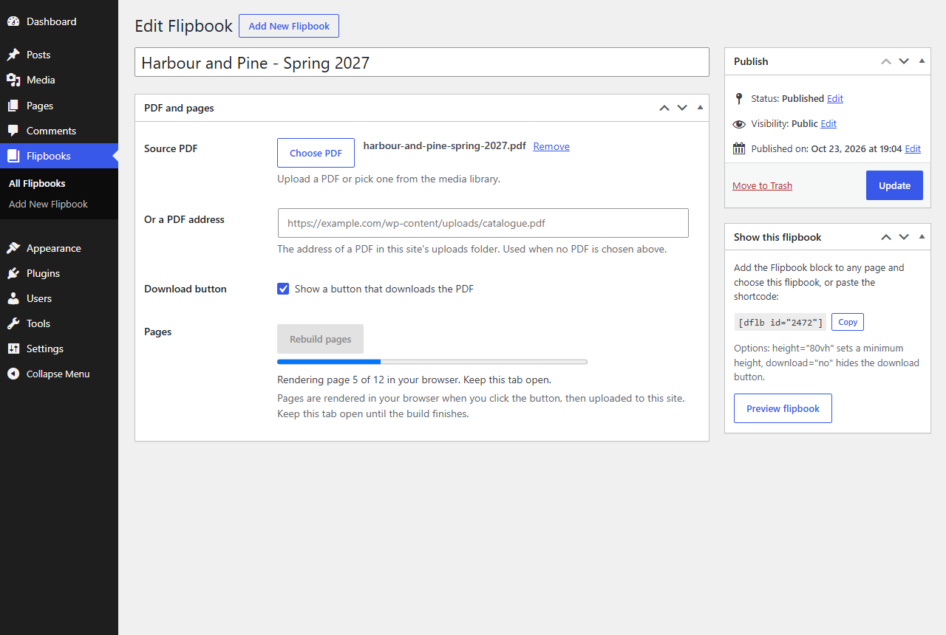Click the Media icon in sidebar

(x=13, y=80)
